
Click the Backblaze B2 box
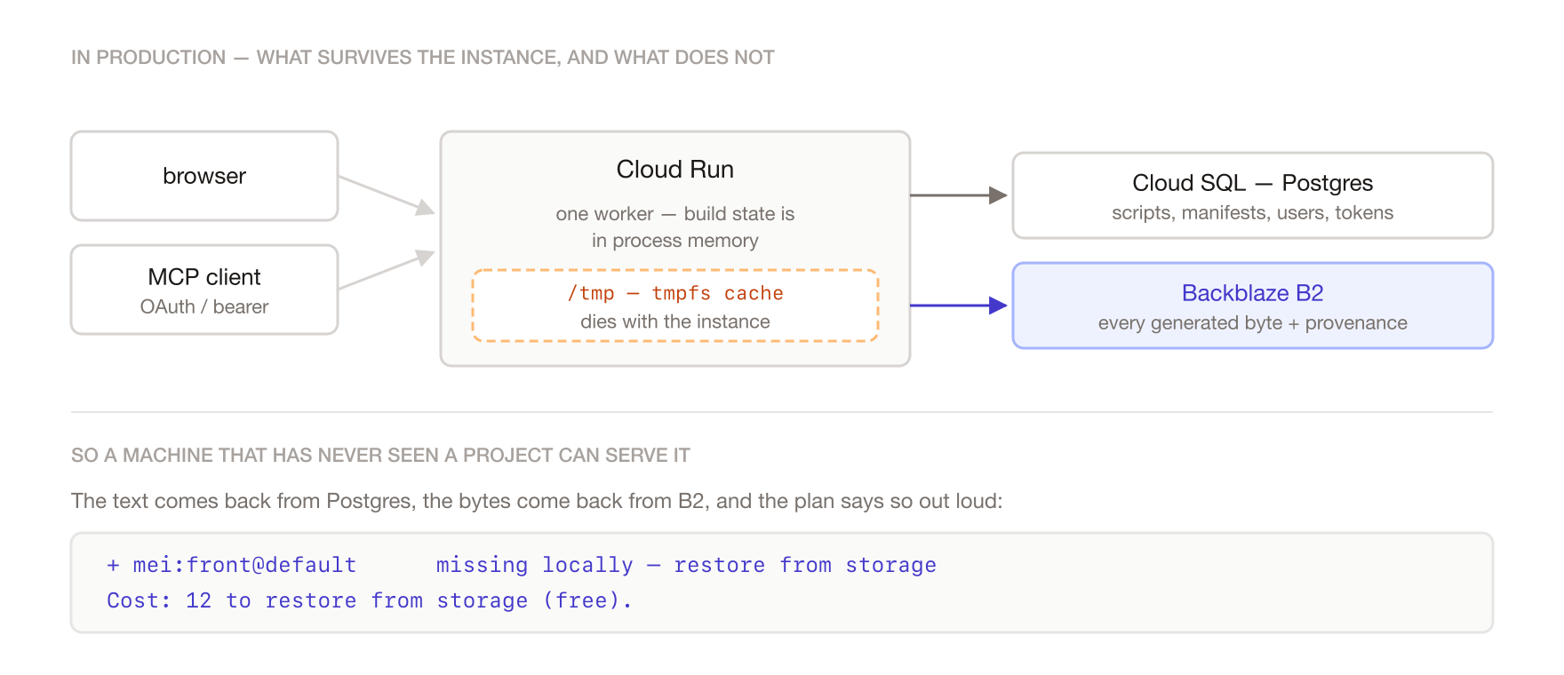tap(1253, 306)
